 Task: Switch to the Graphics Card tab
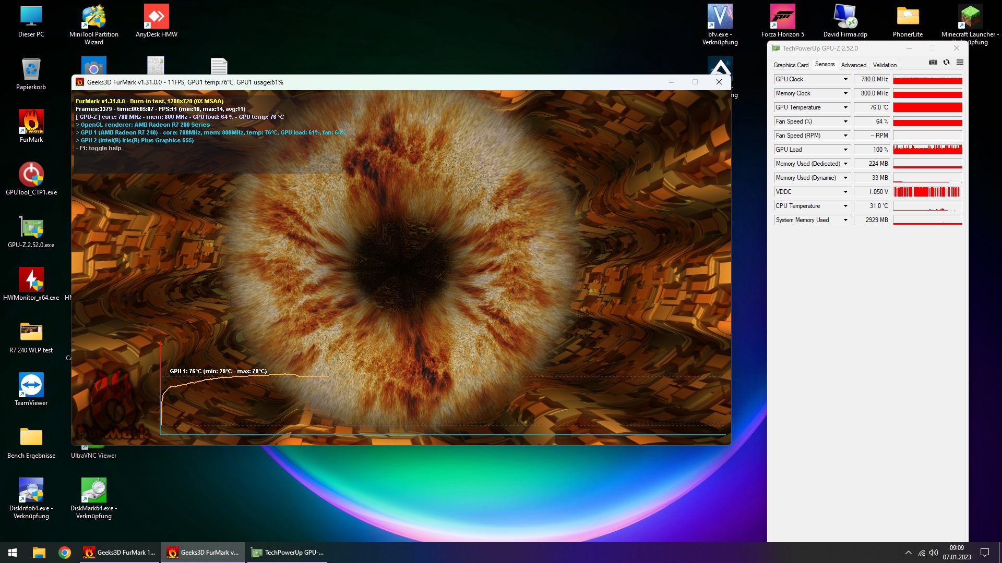coord(791,65)
